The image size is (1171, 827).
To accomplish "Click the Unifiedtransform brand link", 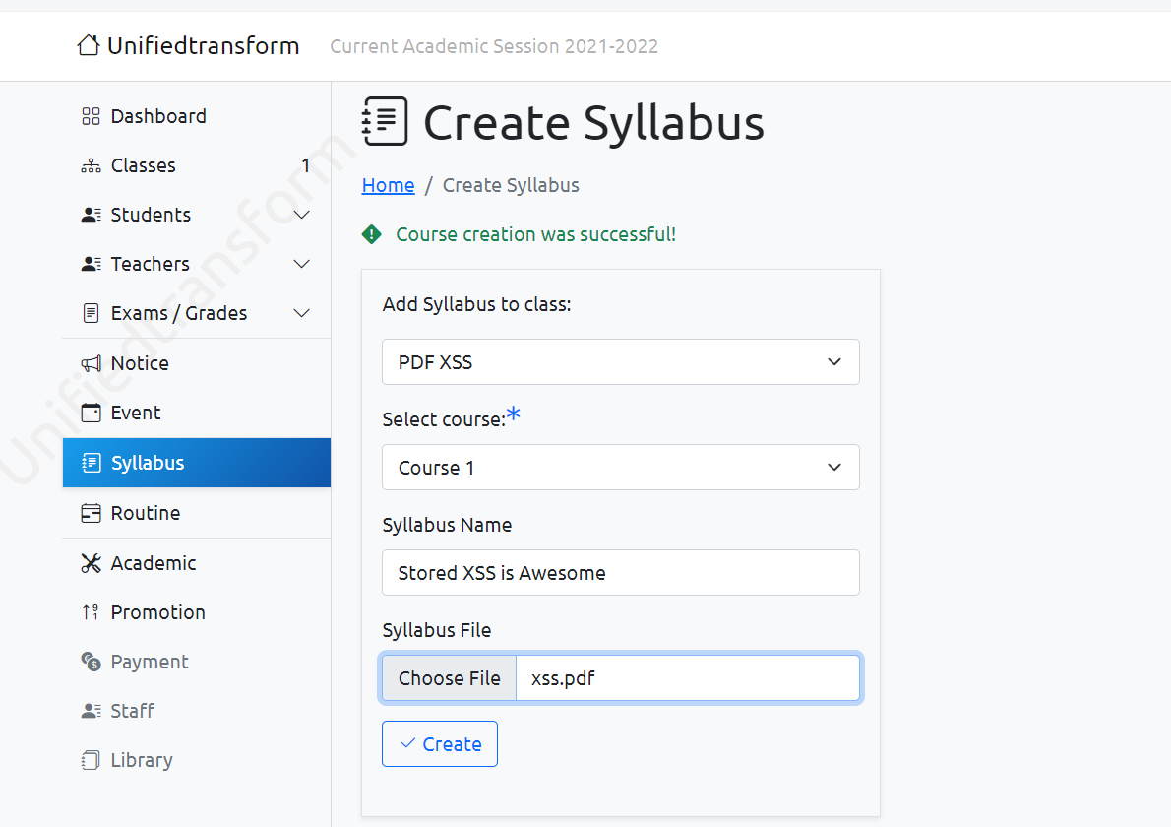I will point(188,45).
